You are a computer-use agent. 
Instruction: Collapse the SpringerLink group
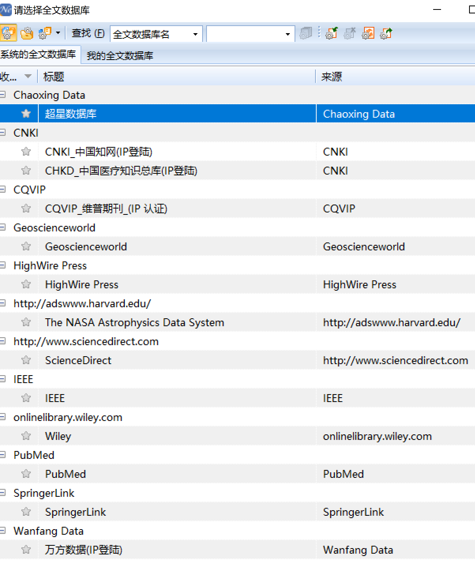click(x=3, y=493)
